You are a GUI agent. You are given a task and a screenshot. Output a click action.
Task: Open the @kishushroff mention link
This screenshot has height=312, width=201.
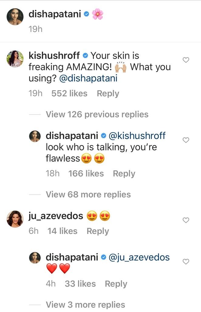pyautogui.click(x=137, y=136)
